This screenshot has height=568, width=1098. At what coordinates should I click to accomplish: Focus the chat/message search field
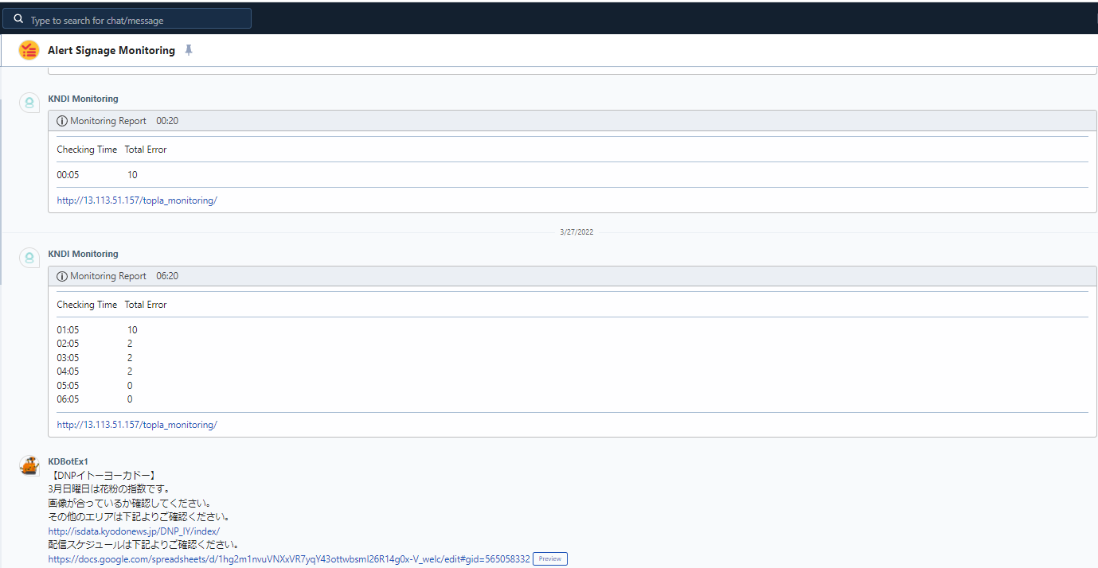pos(135,20)
